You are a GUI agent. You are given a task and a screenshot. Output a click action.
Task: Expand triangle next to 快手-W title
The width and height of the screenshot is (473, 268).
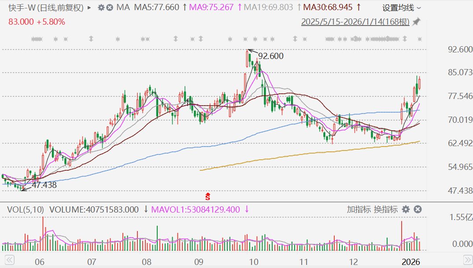tap(90, 7)
